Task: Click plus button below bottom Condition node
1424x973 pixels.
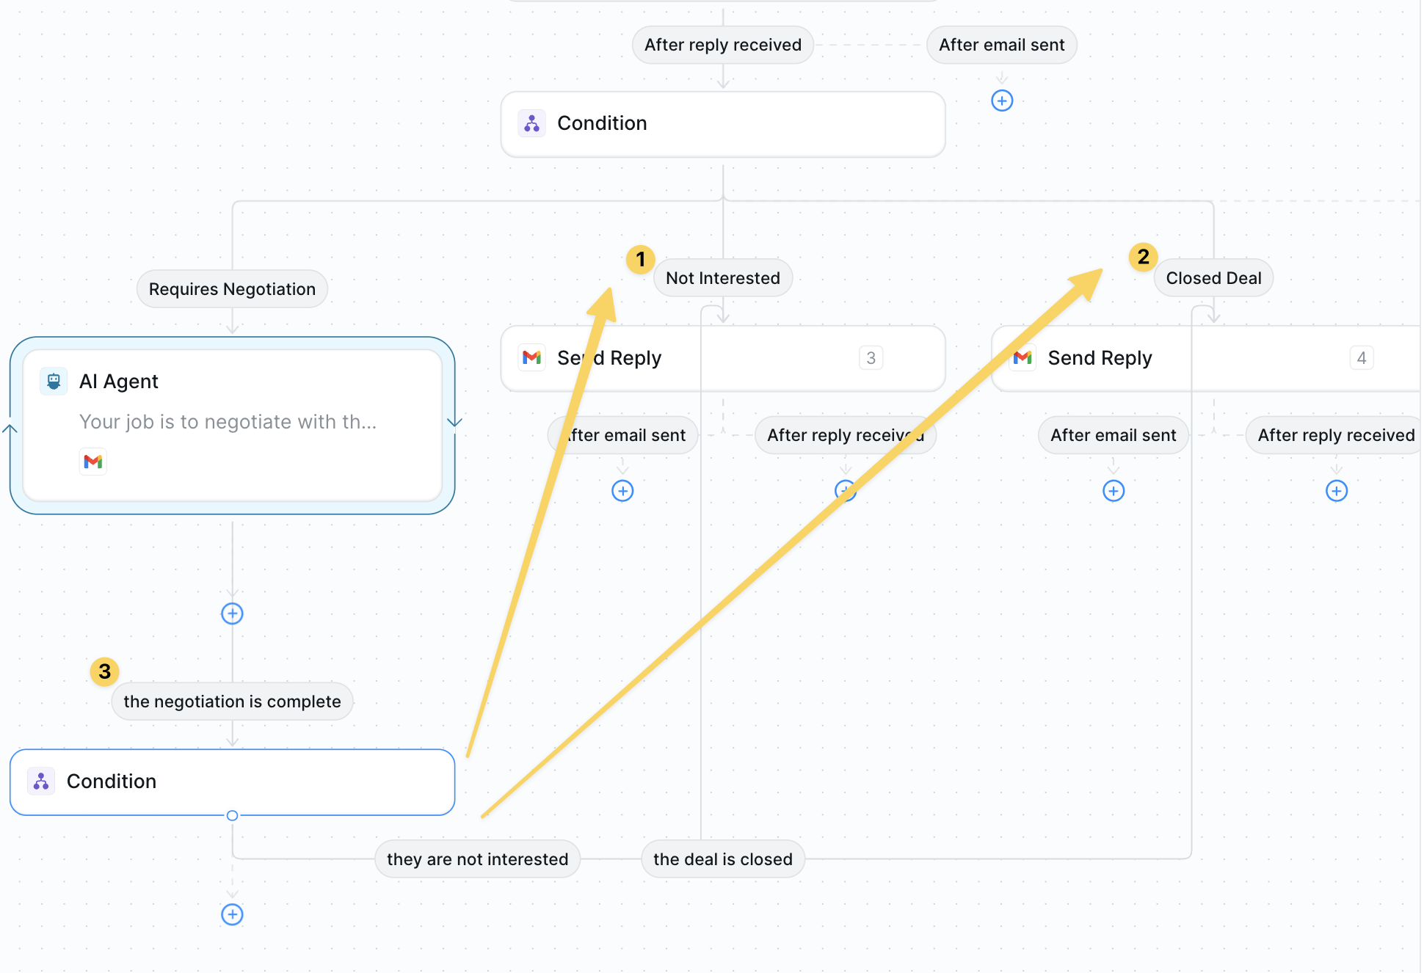Action: (x=232, y=914)
